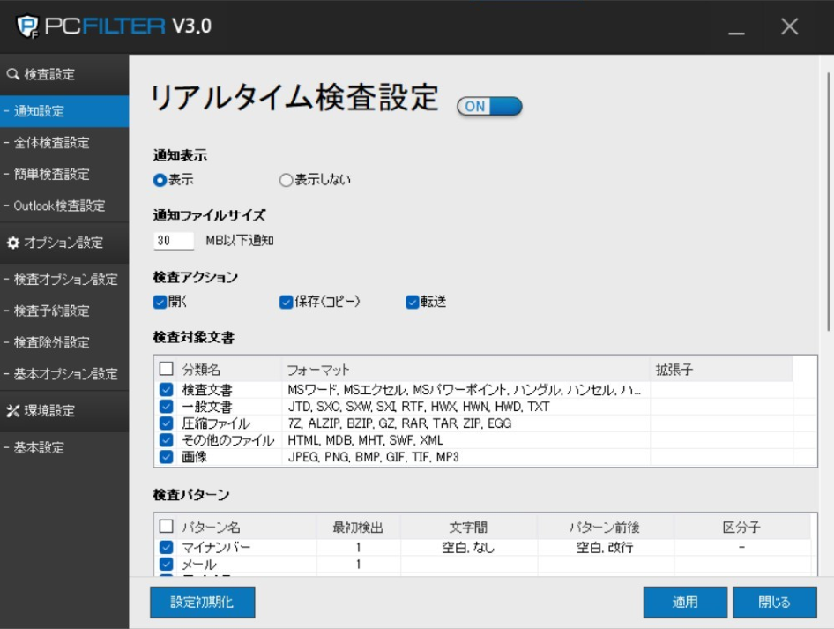
Task: Click the 通知ファイルサイズ MB input field
Action: tap(174, 241)
